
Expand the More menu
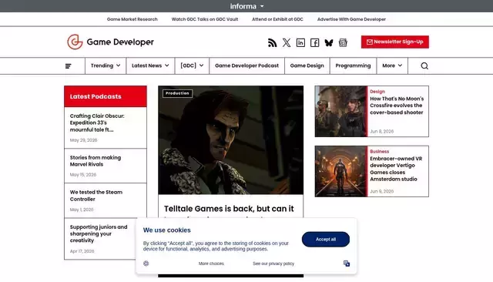tap(392, 65)
